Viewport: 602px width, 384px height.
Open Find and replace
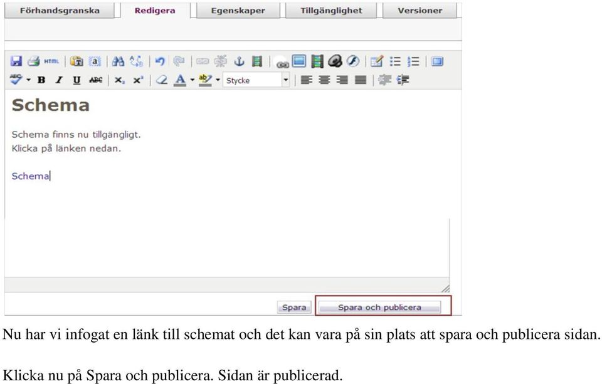[136, 61]
